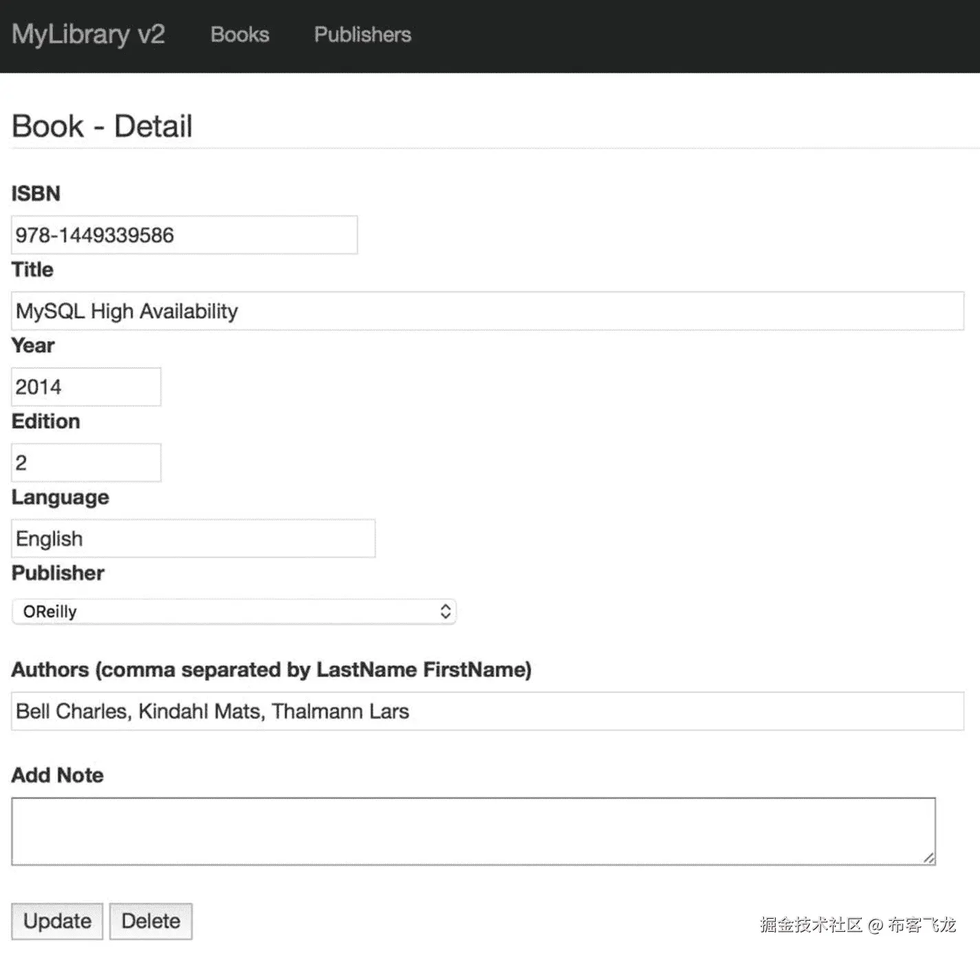
Task: Click the ISBN input field
Action: click(184, 235)
